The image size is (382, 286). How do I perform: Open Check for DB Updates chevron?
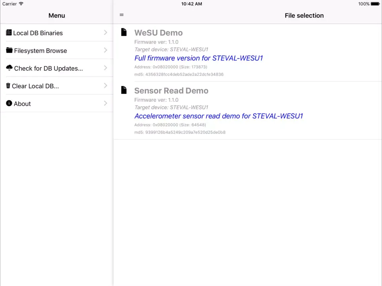tap(106, 68)
